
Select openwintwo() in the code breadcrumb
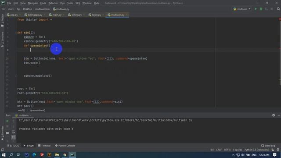pyautogui.click(x=37, y=110)
